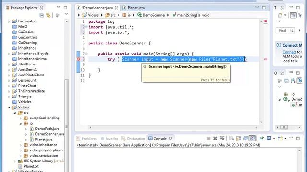Collapse the Videos project
Viewport: 307px width, 172px height.
[x=9, y=107]
